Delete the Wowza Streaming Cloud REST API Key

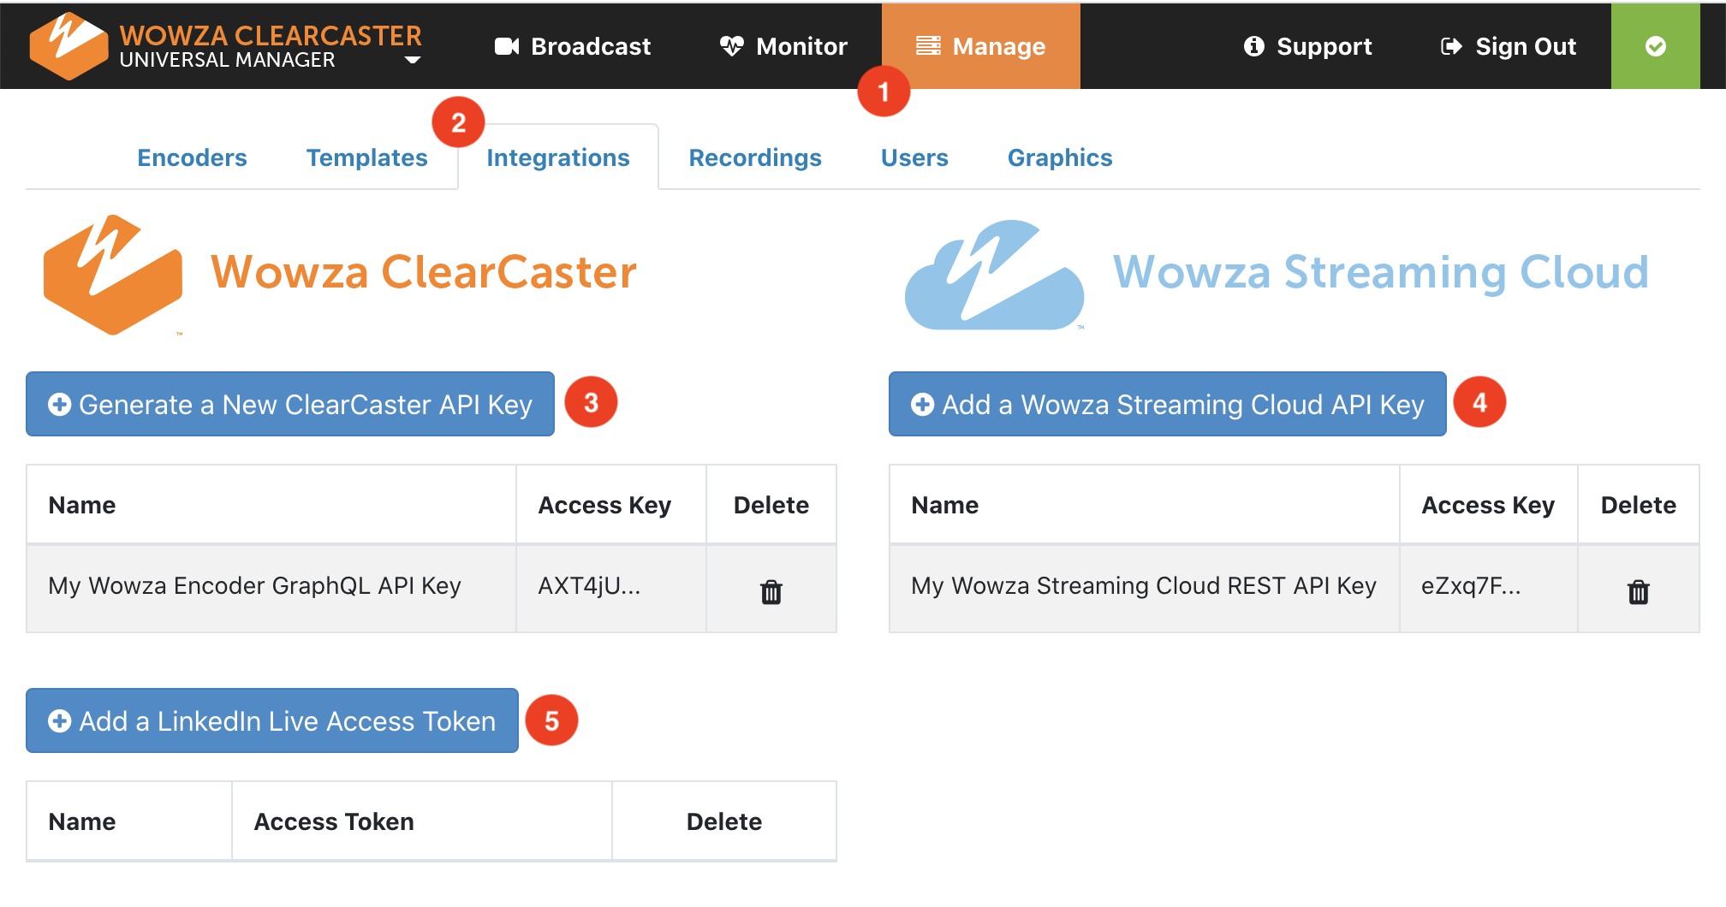(x=1639, y=591)
